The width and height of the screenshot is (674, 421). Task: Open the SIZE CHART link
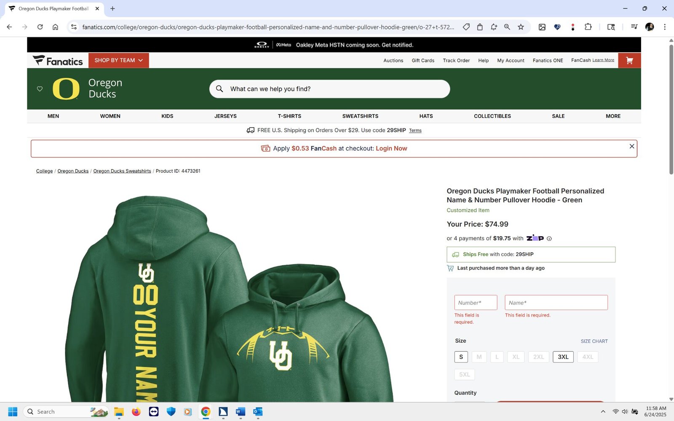tap(594, 341)
